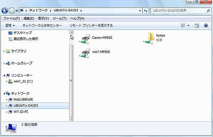The height and width of the screenshot is (137, 213).
Task: Select the Canon-MP600 printer icon
Action: click(84, 39)
